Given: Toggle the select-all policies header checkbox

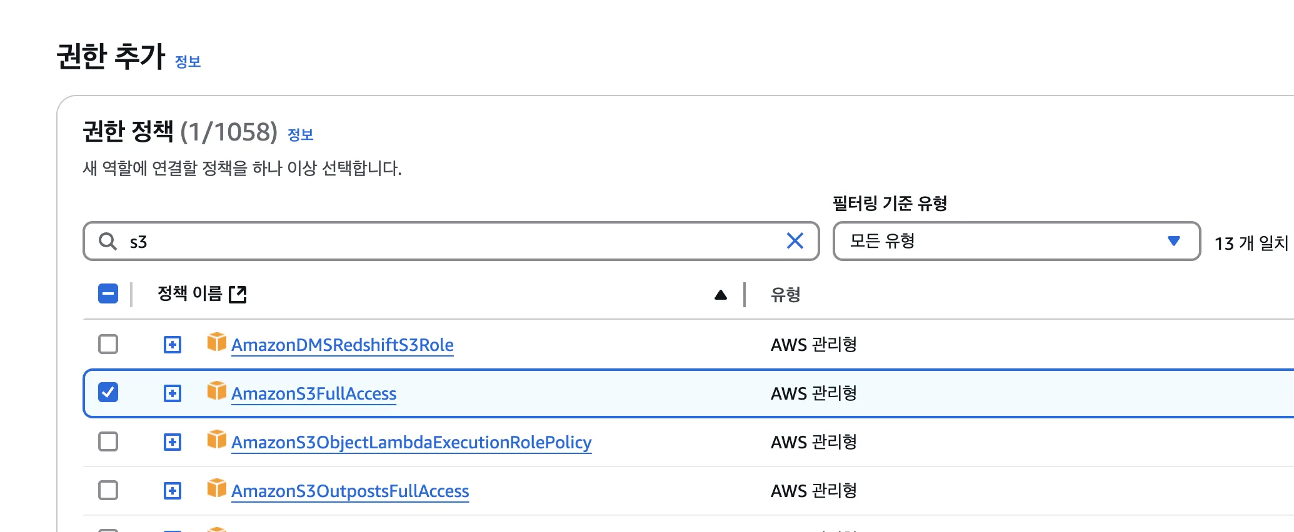Looking at the screenshot, I should coord(108,293).
